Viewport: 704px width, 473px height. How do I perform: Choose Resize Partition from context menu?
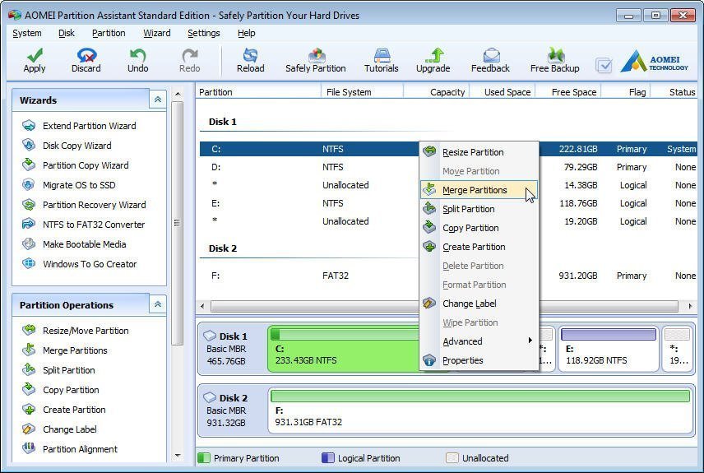[x=479, y=152]
